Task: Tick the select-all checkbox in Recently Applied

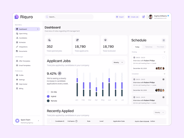Action: point(50,121)
